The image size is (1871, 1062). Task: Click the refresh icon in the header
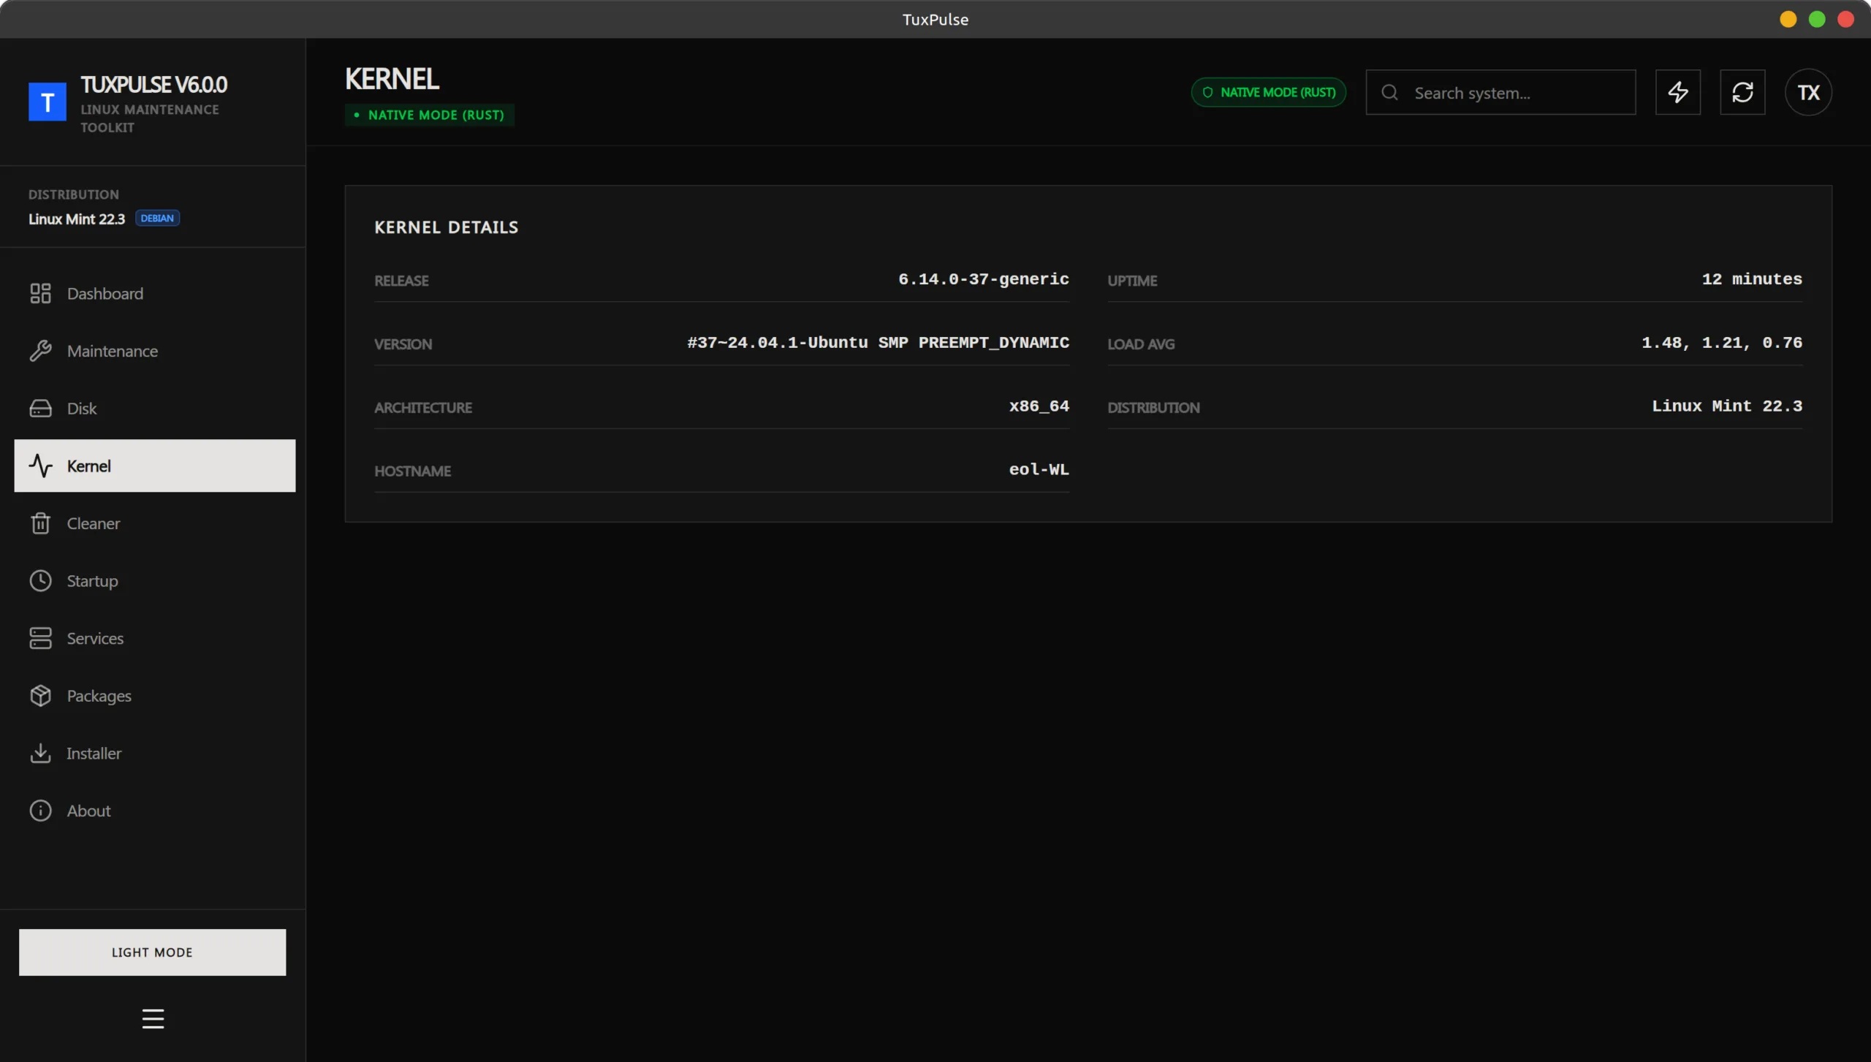[x=1742, y=92]
